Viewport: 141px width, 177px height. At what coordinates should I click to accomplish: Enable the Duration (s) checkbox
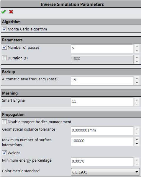point(4,58)
